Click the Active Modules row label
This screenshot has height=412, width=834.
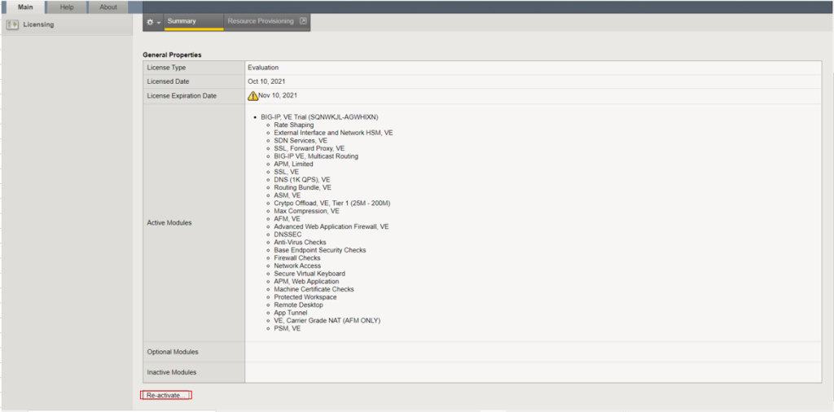coord(169,222)
